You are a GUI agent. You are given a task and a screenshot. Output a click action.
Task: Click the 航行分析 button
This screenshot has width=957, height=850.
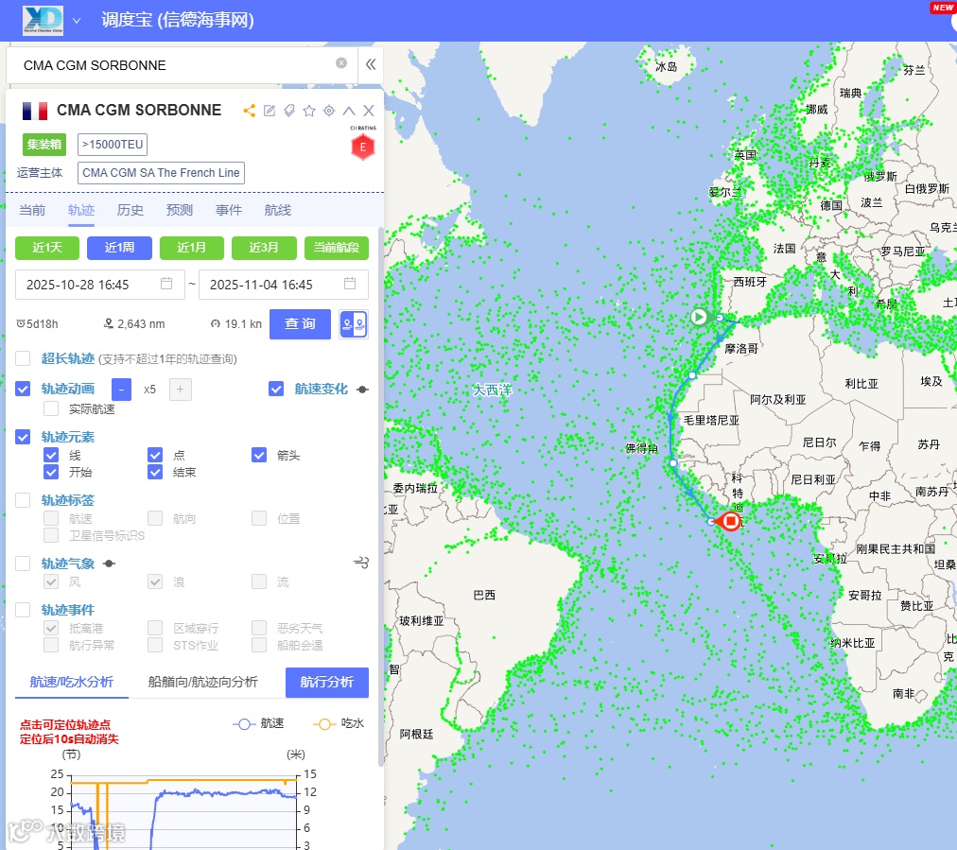click(x=327, y=683)
